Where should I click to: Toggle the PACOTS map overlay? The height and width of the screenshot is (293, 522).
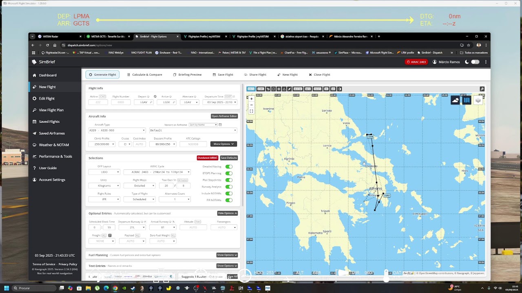click(318, 89)
